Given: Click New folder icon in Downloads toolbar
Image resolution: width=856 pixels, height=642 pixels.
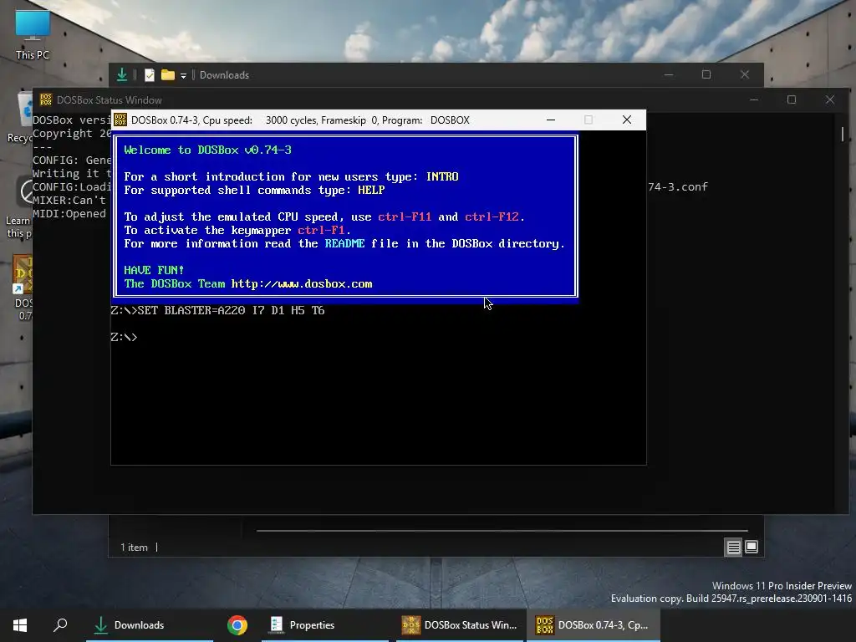Looking at the screenshot, I should 167,74.
